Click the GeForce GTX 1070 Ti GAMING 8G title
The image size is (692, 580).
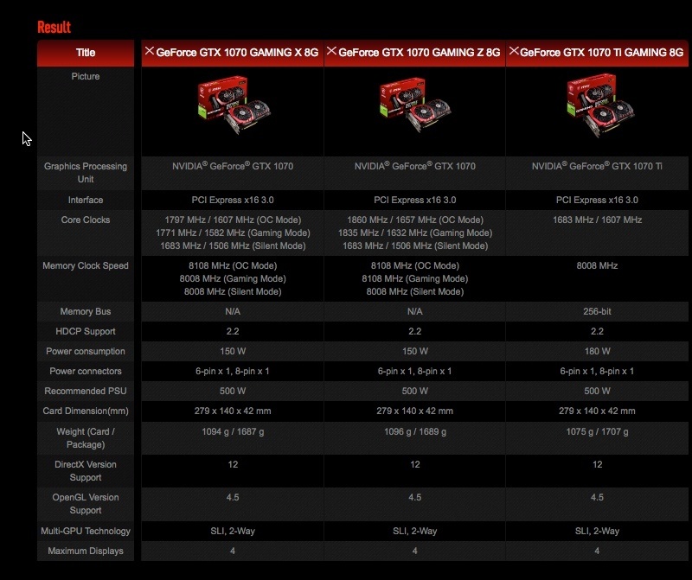[x=601, y=53]
